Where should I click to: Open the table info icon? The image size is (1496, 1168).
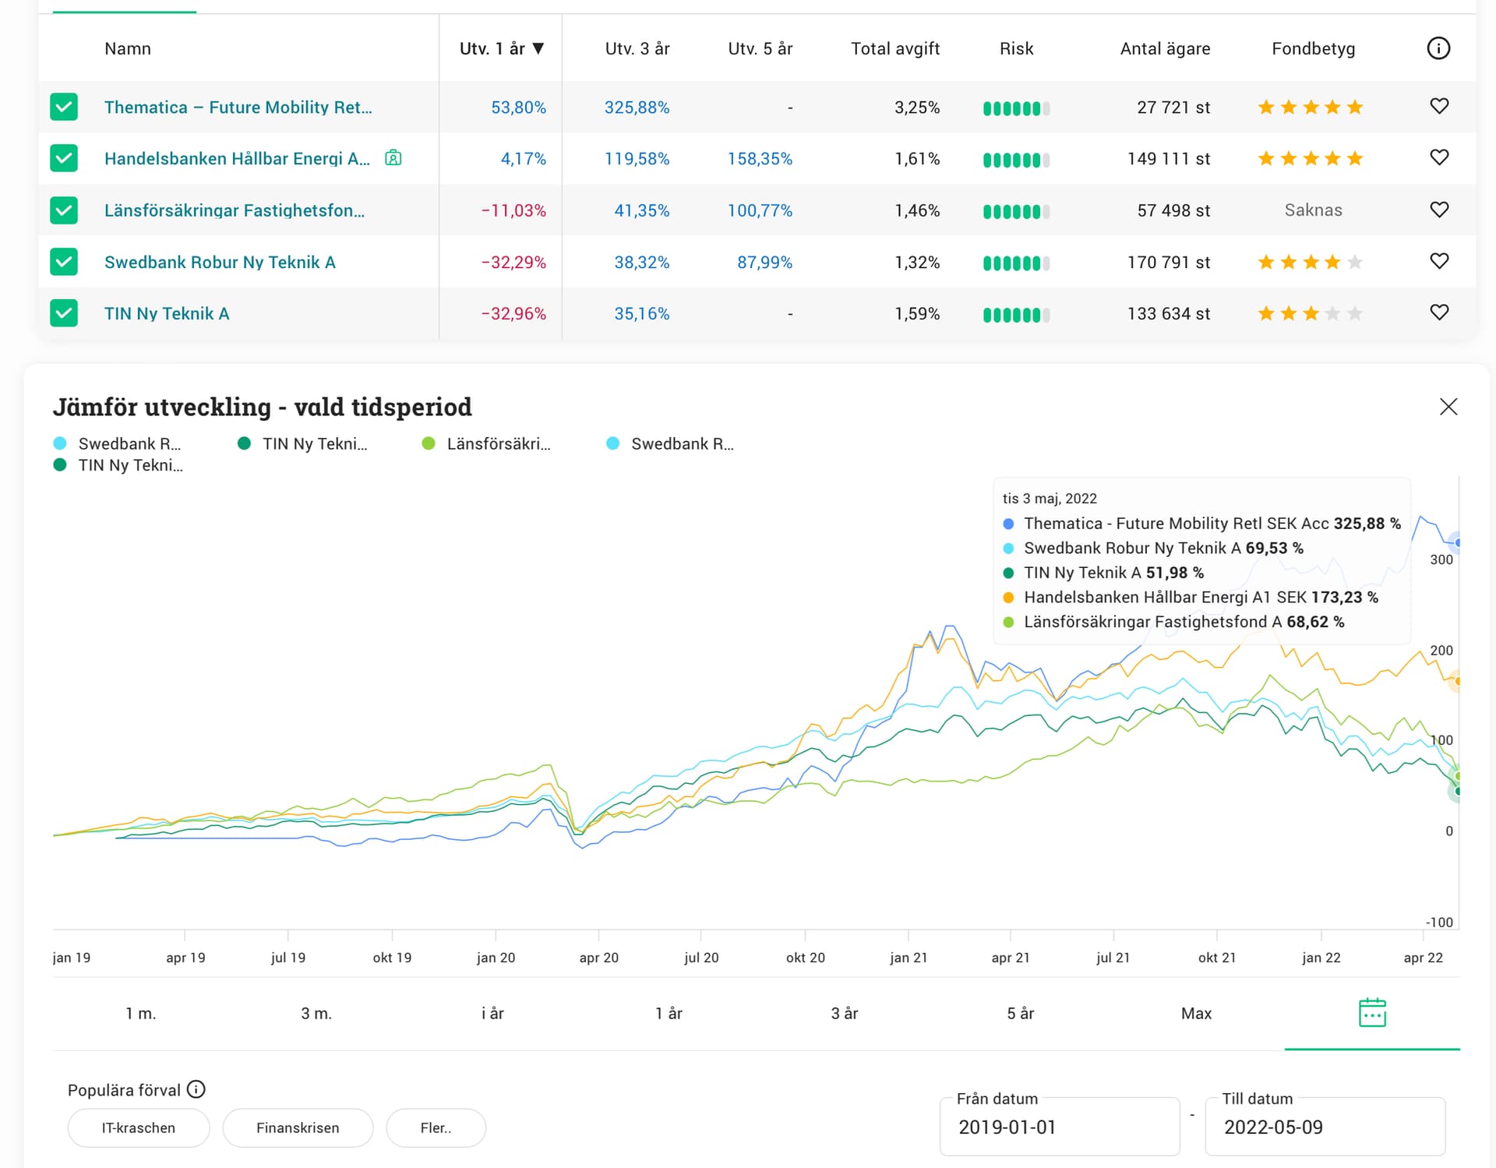click(x=1438, y=48)
